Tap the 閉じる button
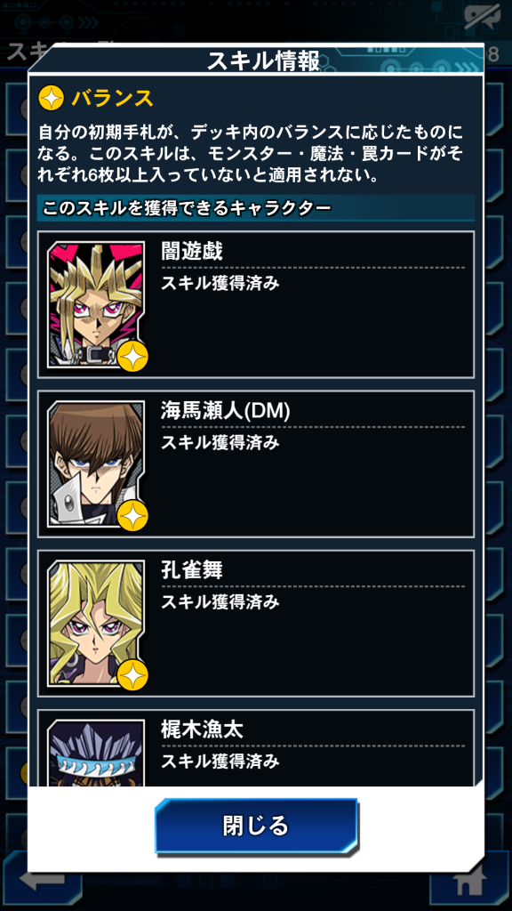The image size is (512, 911). click(256, 826)
